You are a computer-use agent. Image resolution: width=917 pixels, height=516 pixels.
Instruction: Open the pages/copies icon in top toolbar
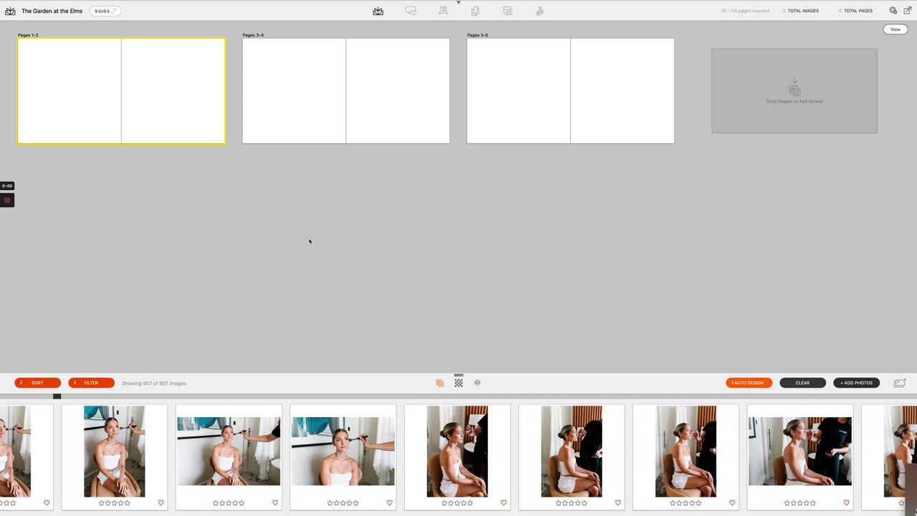click(475, 11)
